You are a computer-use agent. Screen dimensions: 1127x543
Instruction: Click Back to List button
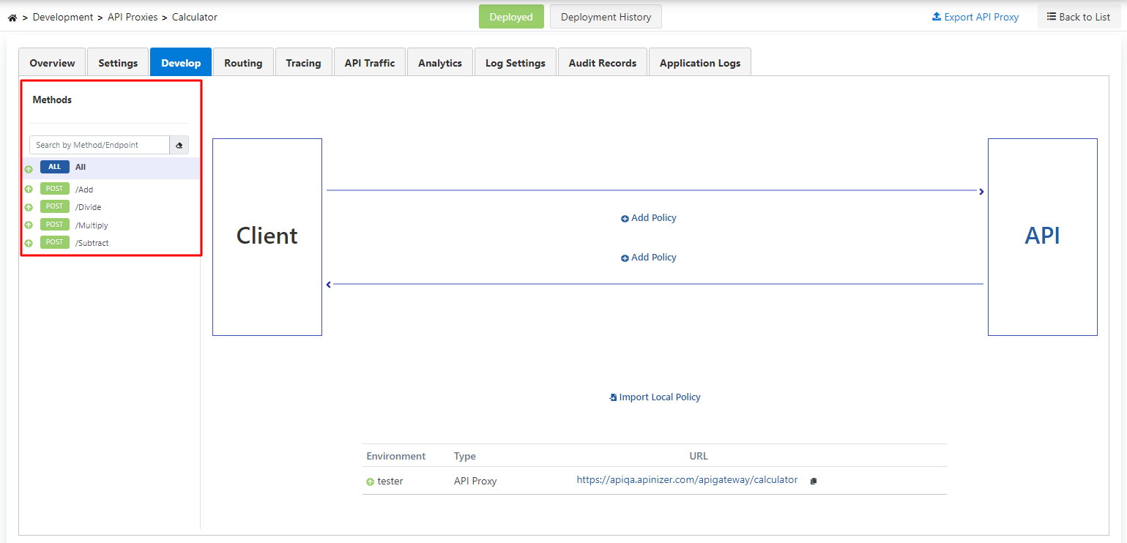point(1079,17)
